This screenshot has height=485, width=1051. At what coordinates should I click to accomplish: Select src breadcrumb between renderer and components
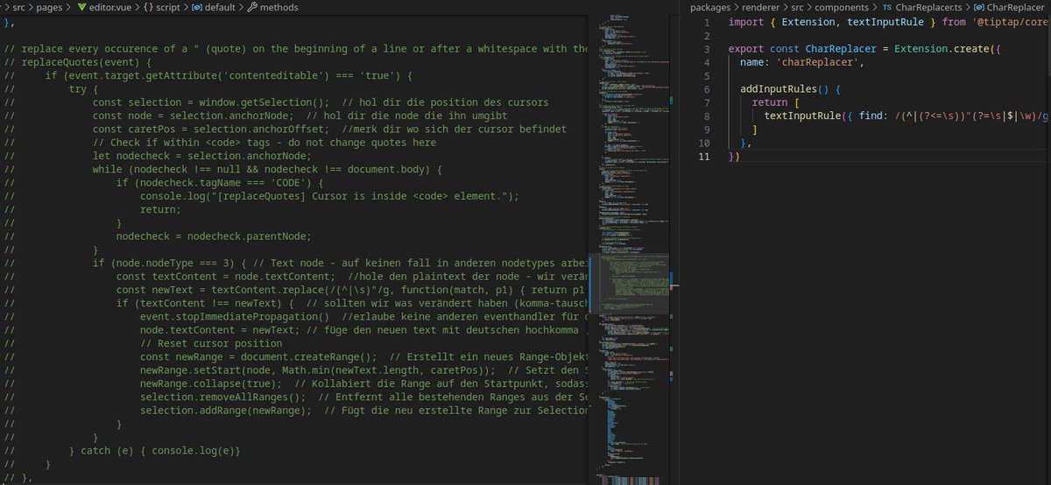[799, 7]
